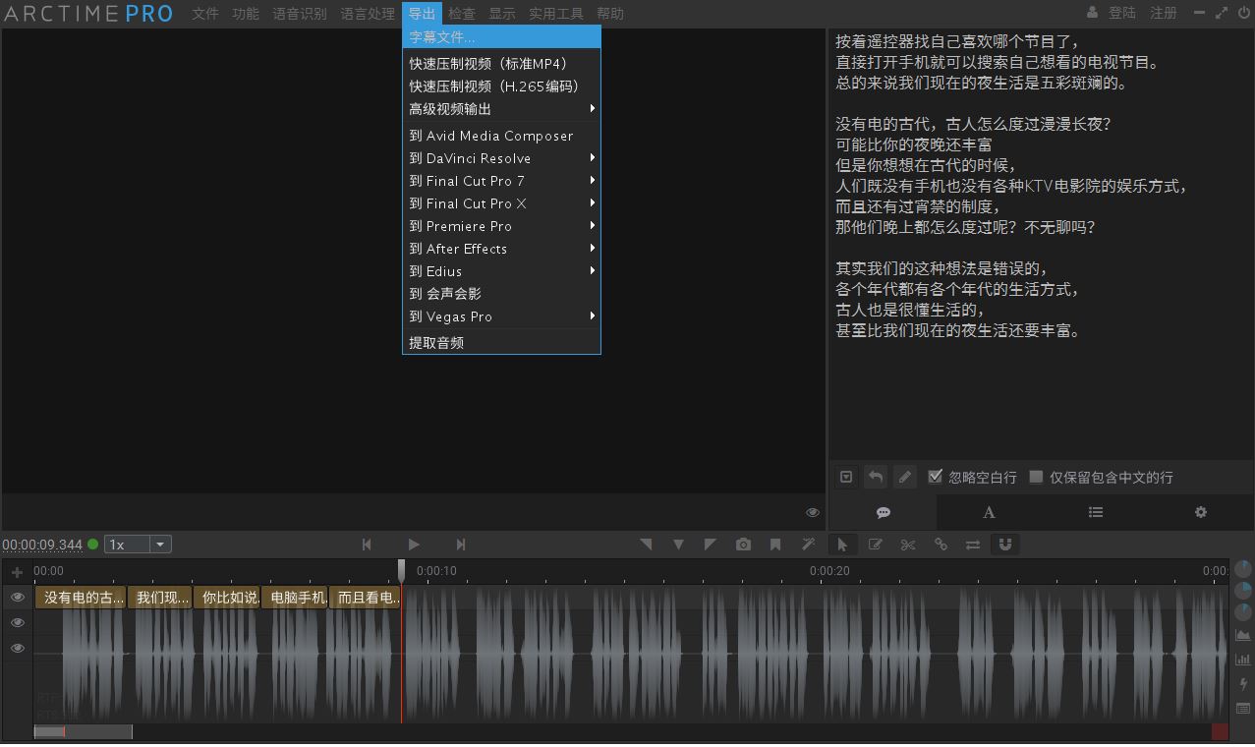
Task: Start playback with the play button
Action: (x=414, y=545)
